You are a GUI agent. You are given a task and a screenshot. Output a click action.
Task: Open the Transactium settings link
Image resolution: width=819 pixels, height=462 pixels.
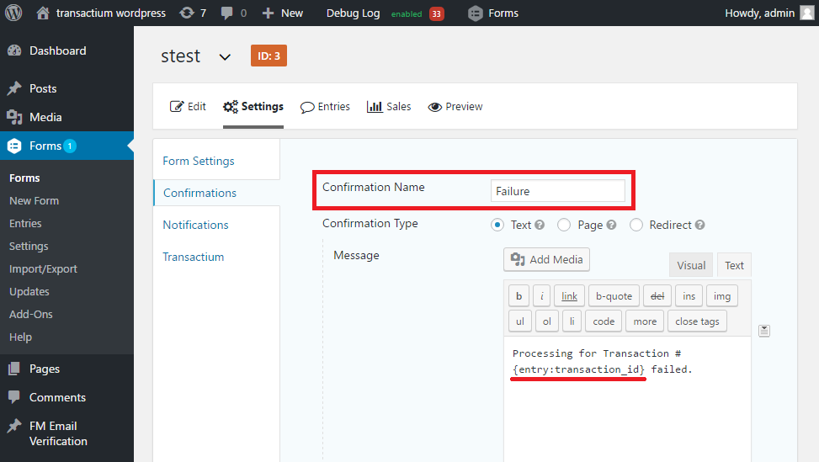pos(194,257)
